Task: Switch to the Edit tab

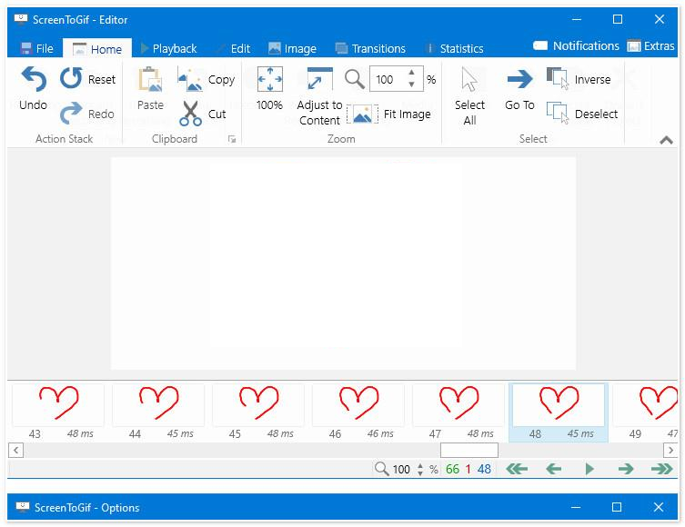Action: tap(233, 48)
